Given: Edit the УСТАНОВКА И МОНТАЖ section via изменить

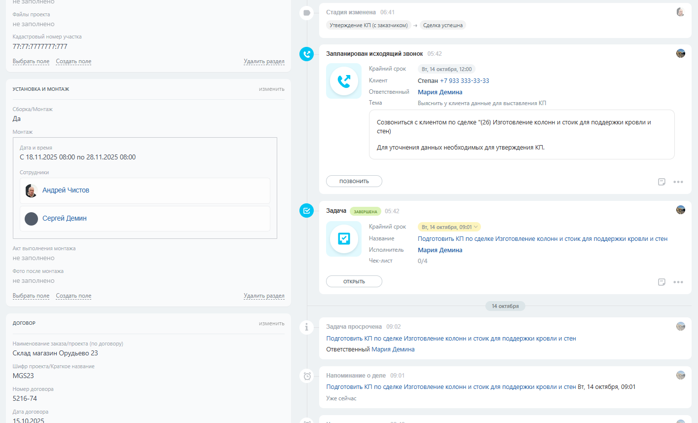Looking at the screenshot, I should tap(272, 89).
